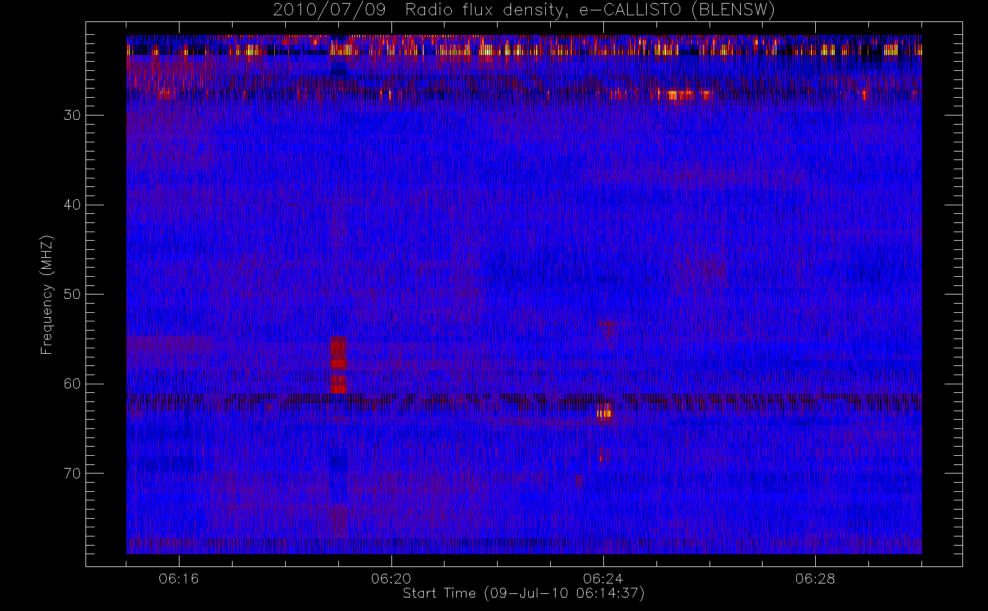This screenshot has height=611, width=988.
Task: Click the '60' frequency tick label
Action: (72, 384)
